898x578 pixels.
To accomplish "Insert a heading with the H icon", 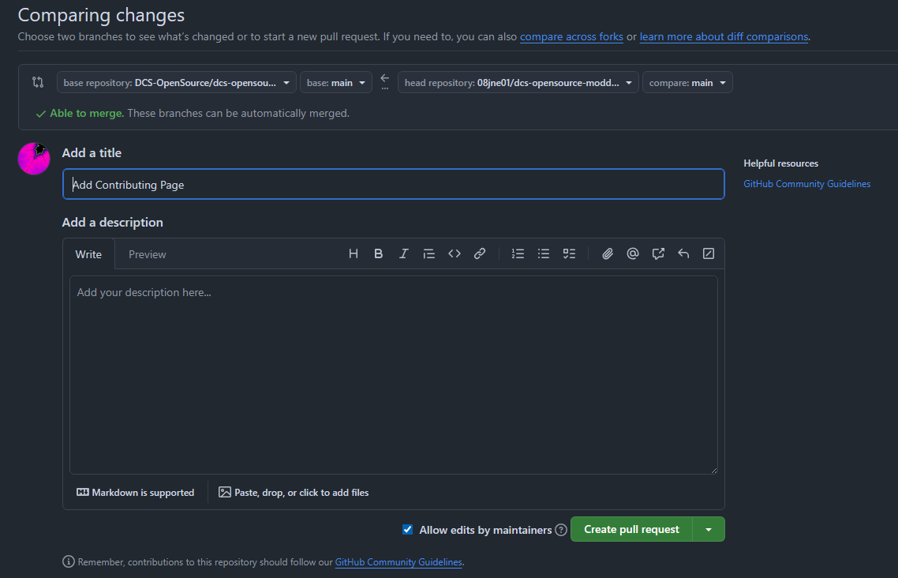I will (x=354, y=253).
